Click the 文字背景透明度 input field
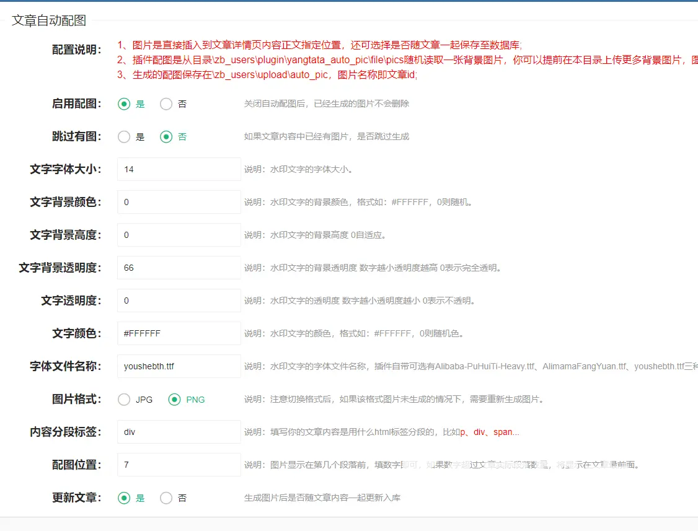 pyautogui.click(x=179, y=268)
